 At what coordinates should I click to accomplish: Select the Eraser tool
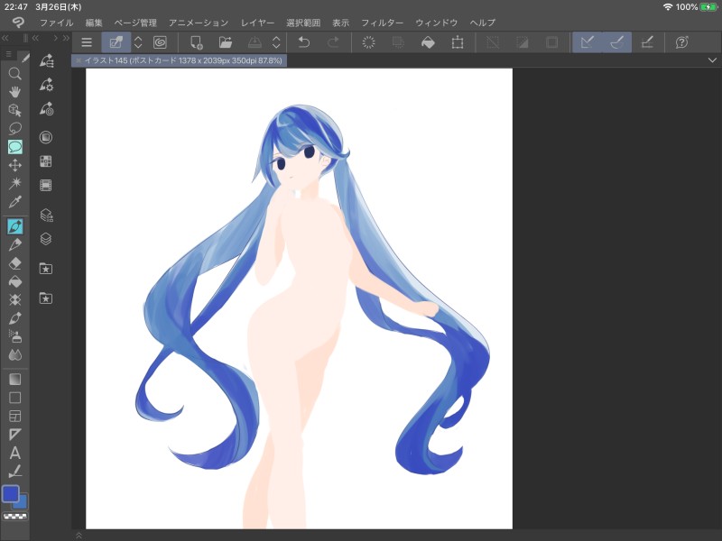14,263
